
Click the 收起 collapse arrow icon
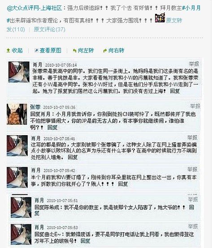coord(8,51)
